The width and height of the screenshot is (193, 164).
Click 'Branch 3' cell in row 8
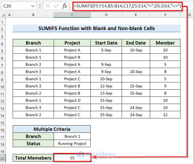click(33, 72)
